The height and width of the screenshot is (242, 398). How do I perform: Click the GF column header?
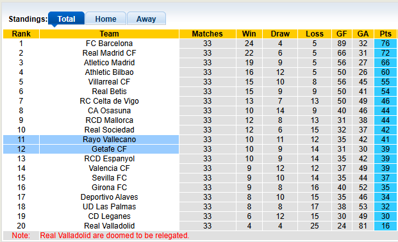(342, 34)
